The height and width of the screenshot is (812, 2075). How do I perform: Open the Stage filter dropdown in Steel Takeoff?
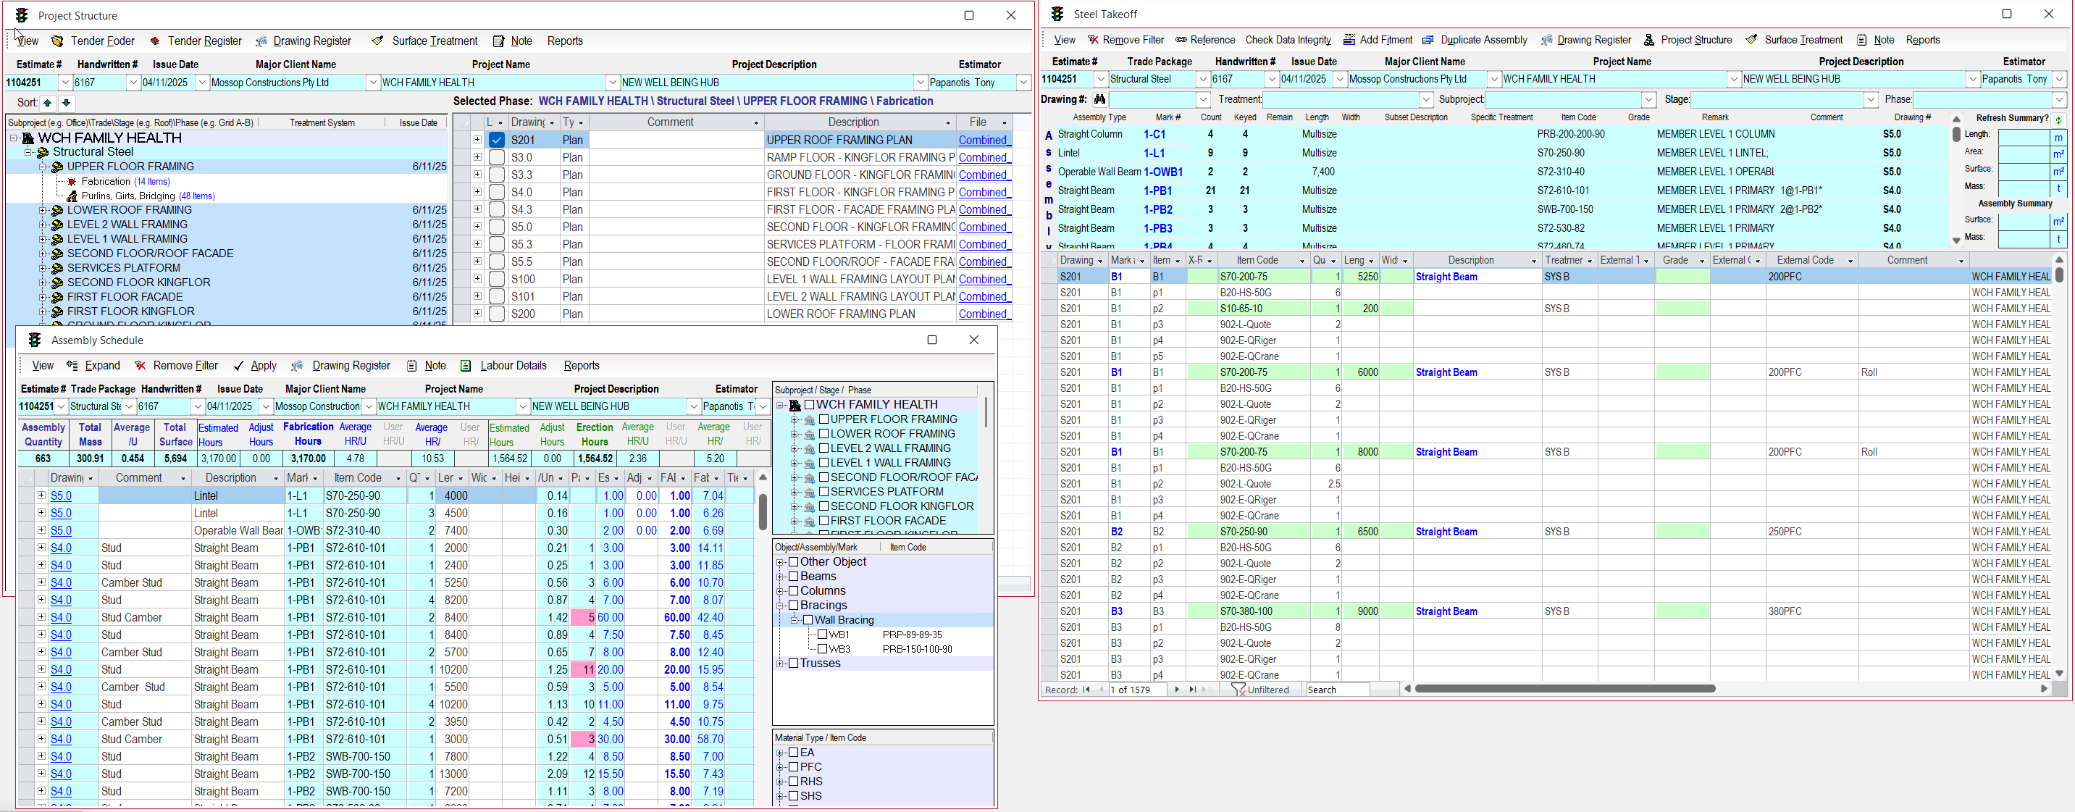1871,99
